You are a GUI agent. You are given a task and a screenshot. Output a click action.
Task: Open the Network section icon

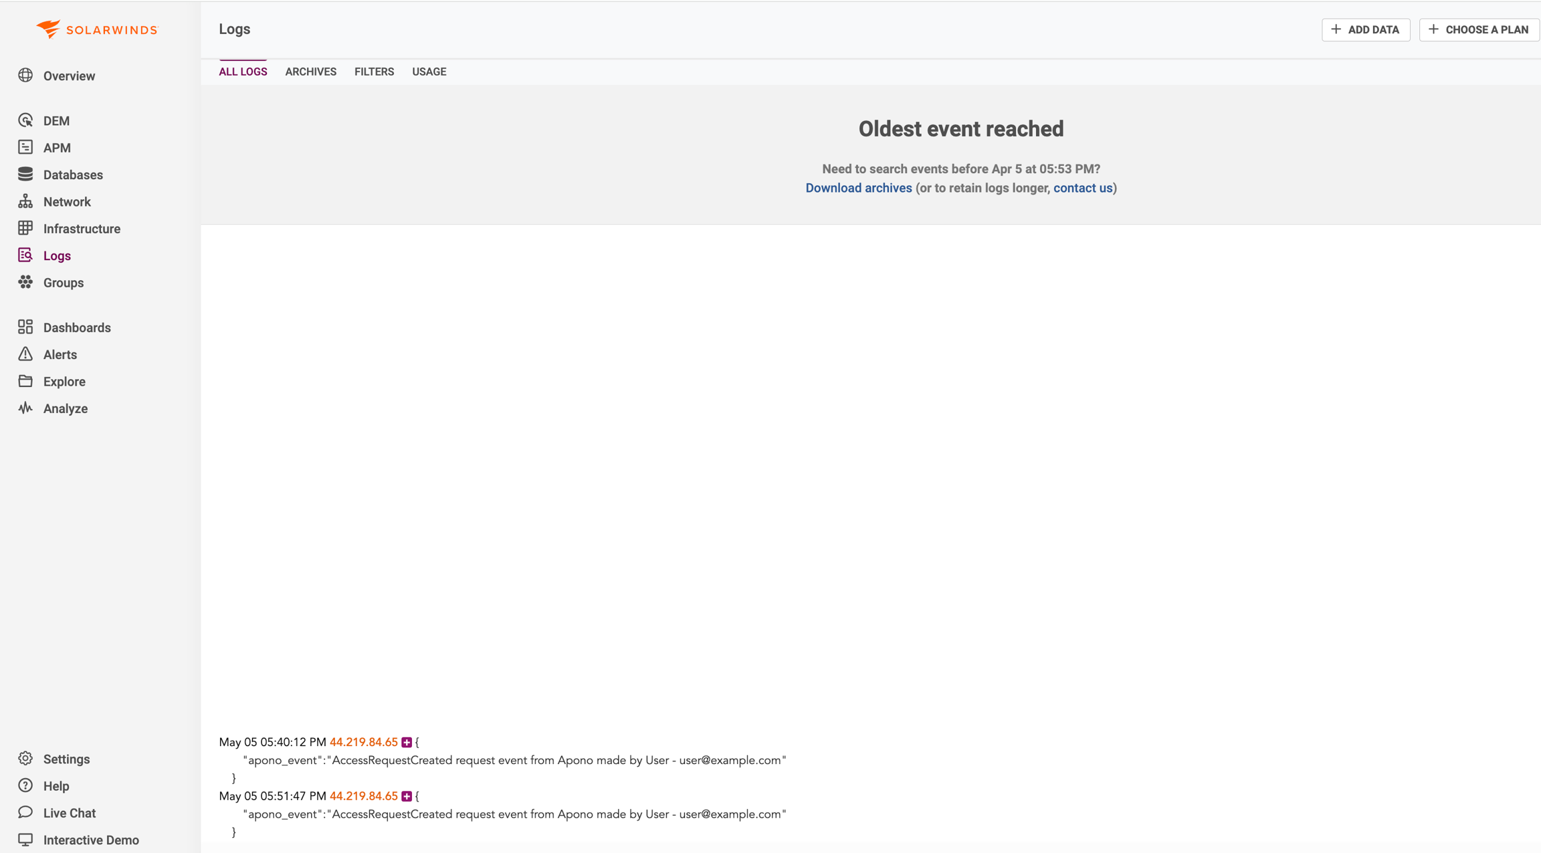coord(25,201)
